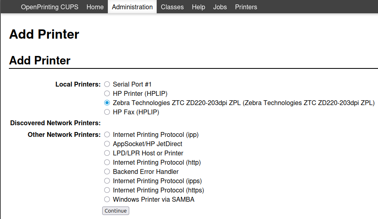View the Jobs tab

point(220,7)
